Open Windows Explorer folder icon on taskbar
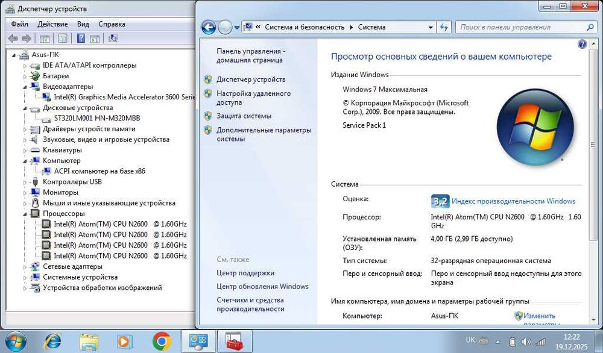Screen dimensions: 603x353 coord(89,342)
